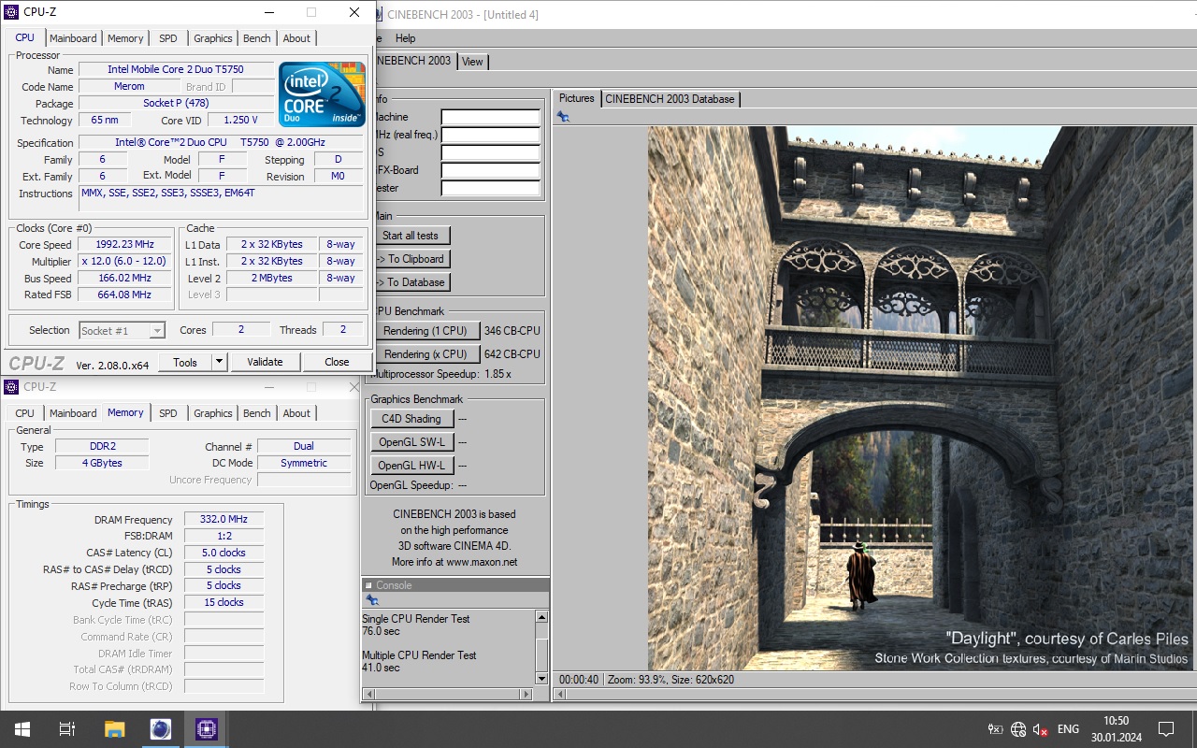This screenshot has width=1197, height=748.
Task: Click the GFX-Board input field
Action: [491, 171]
